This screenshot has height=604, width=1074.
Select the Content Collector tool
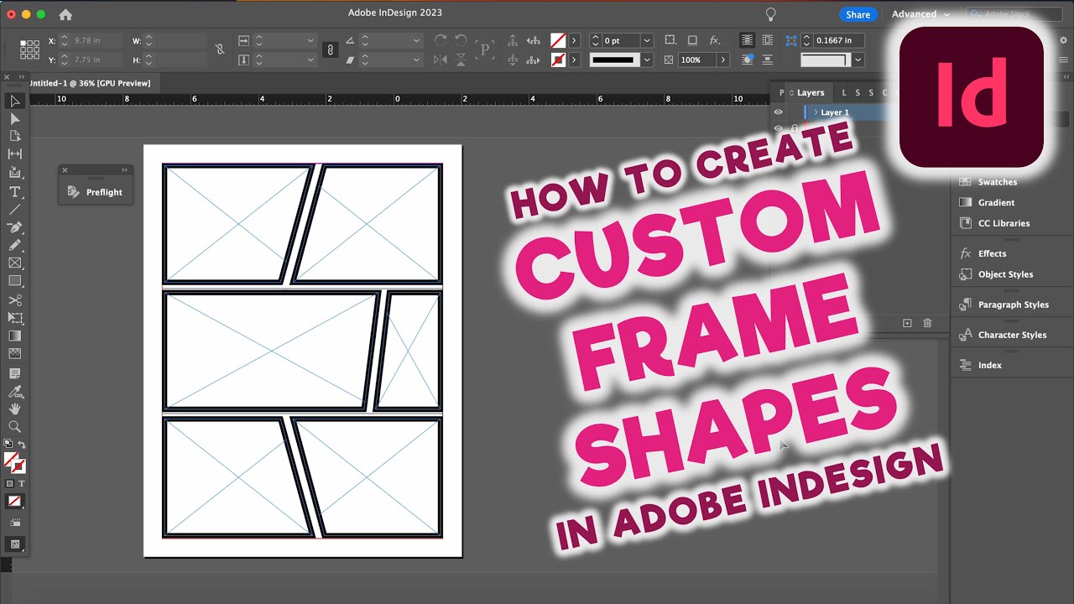(x=15, y=173)
